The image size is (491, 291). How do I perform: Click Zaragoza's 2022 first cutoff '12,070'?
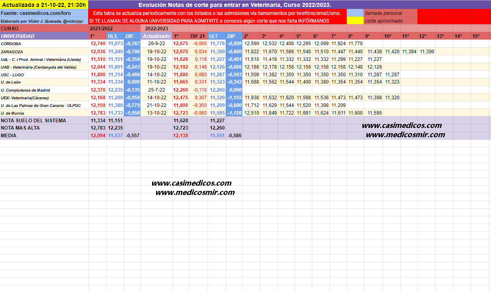pyautogui.click(x=181, y=52)
